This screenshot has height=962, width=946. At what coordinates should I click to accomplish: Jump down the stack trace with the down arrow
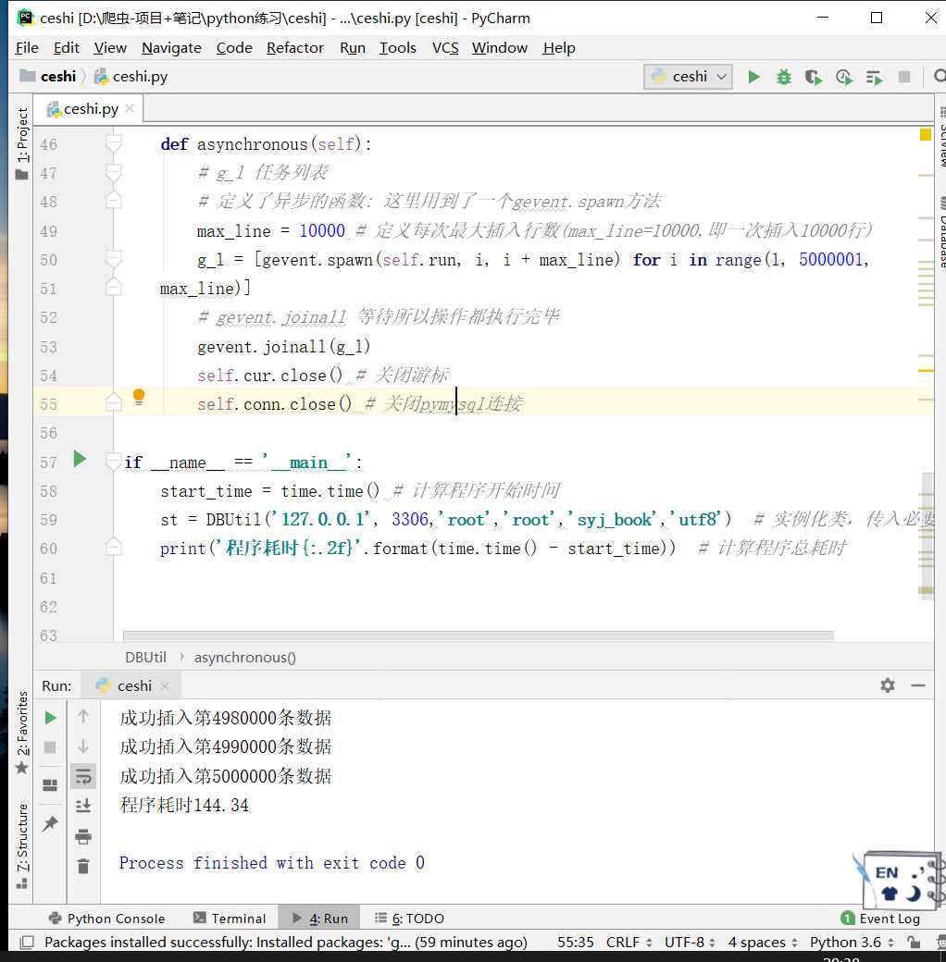click(x=83, y=746)
